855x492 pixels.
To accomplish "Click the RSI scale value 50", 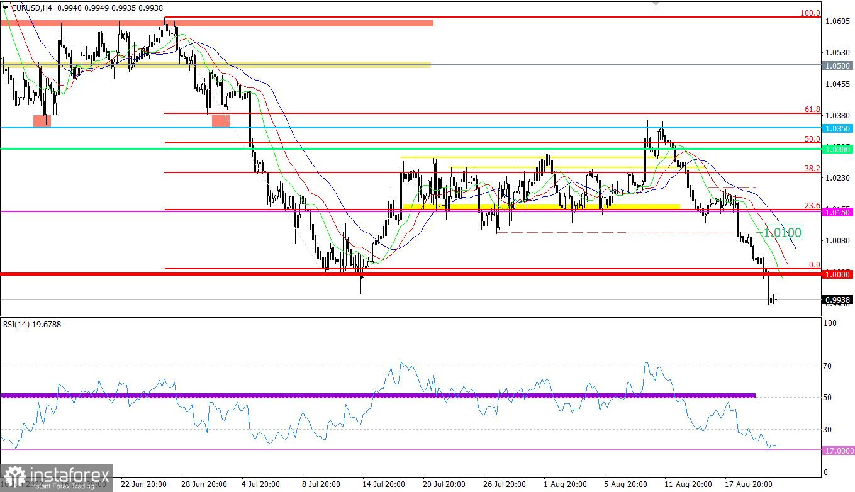I will 829,398.
